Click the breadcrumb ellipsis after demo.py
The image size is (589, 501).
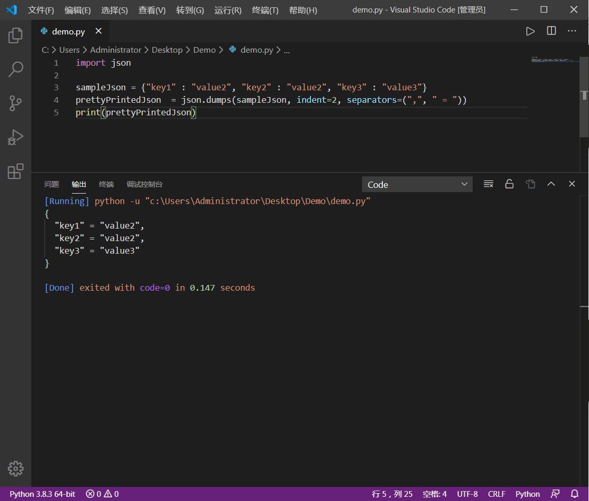click(286, 50)
